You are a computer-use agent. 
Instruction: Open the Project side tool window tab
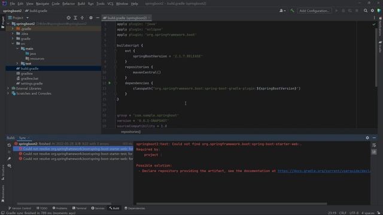[2, 23]
